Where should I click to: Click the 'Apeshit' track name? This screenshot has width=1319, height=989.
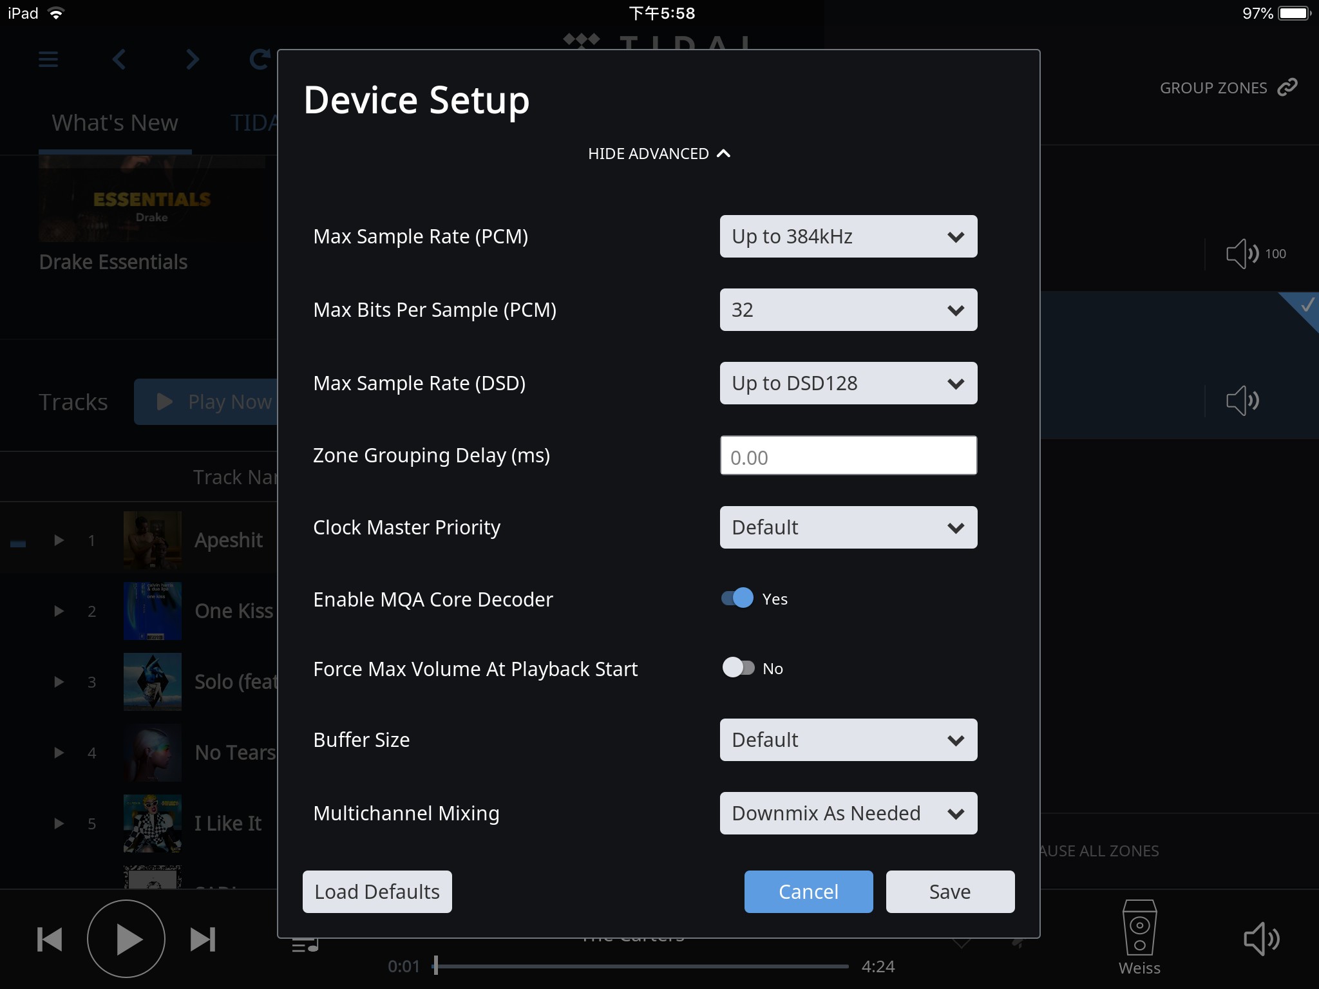pos(229,540)
